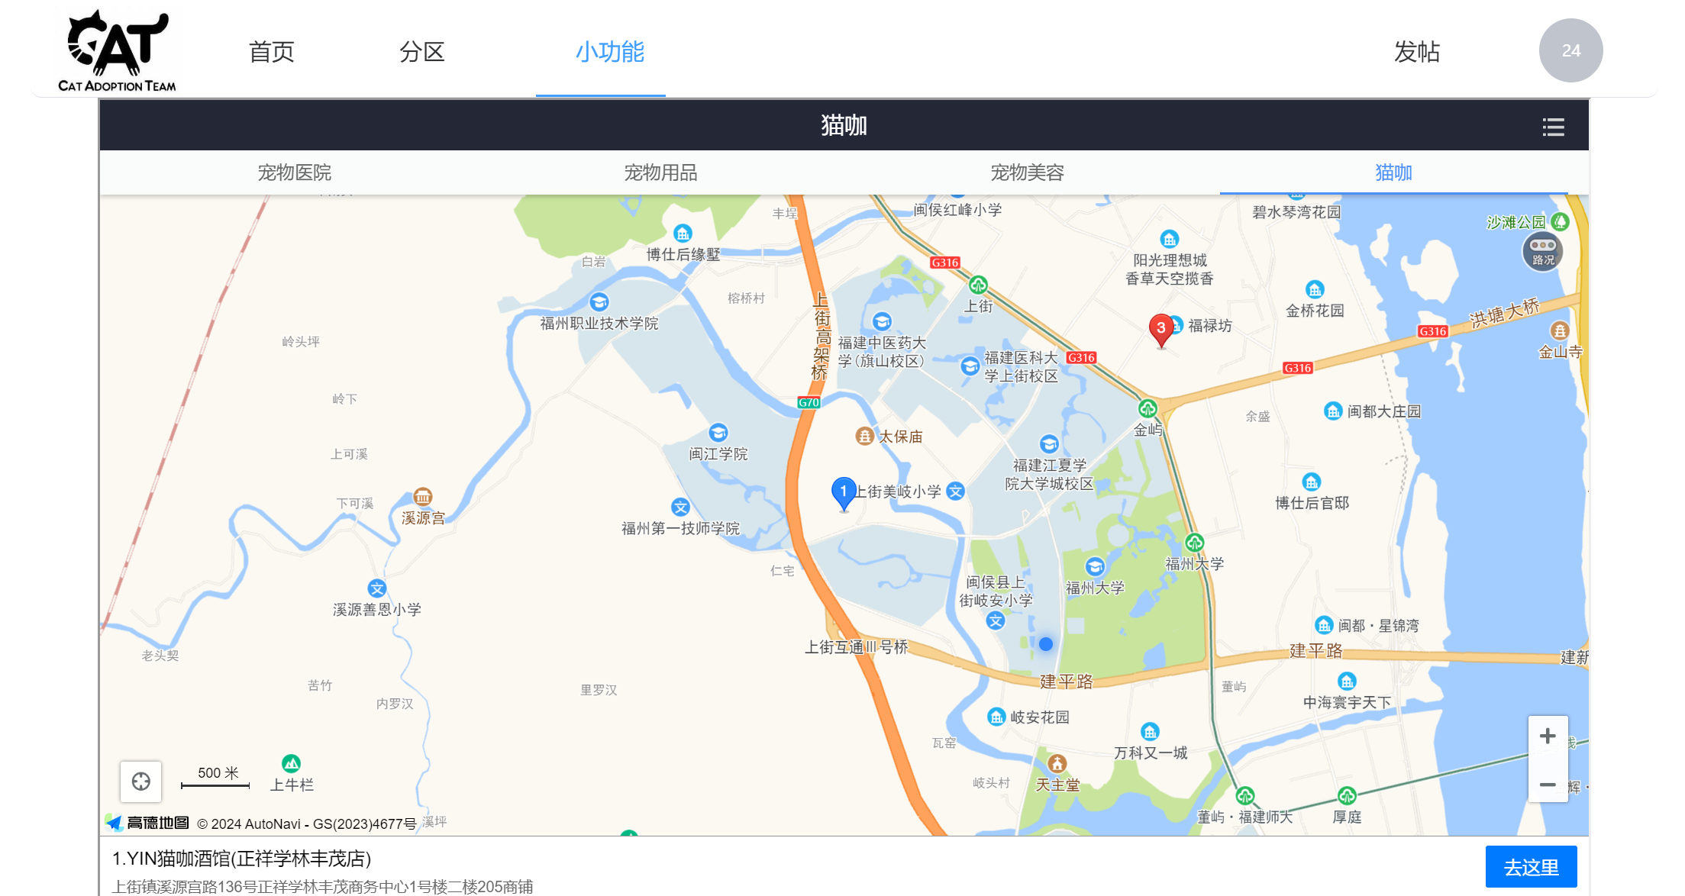Open the hamburger list menu icon
Viewport: 1685px width, 896px height.
[x=1553, y=127]
